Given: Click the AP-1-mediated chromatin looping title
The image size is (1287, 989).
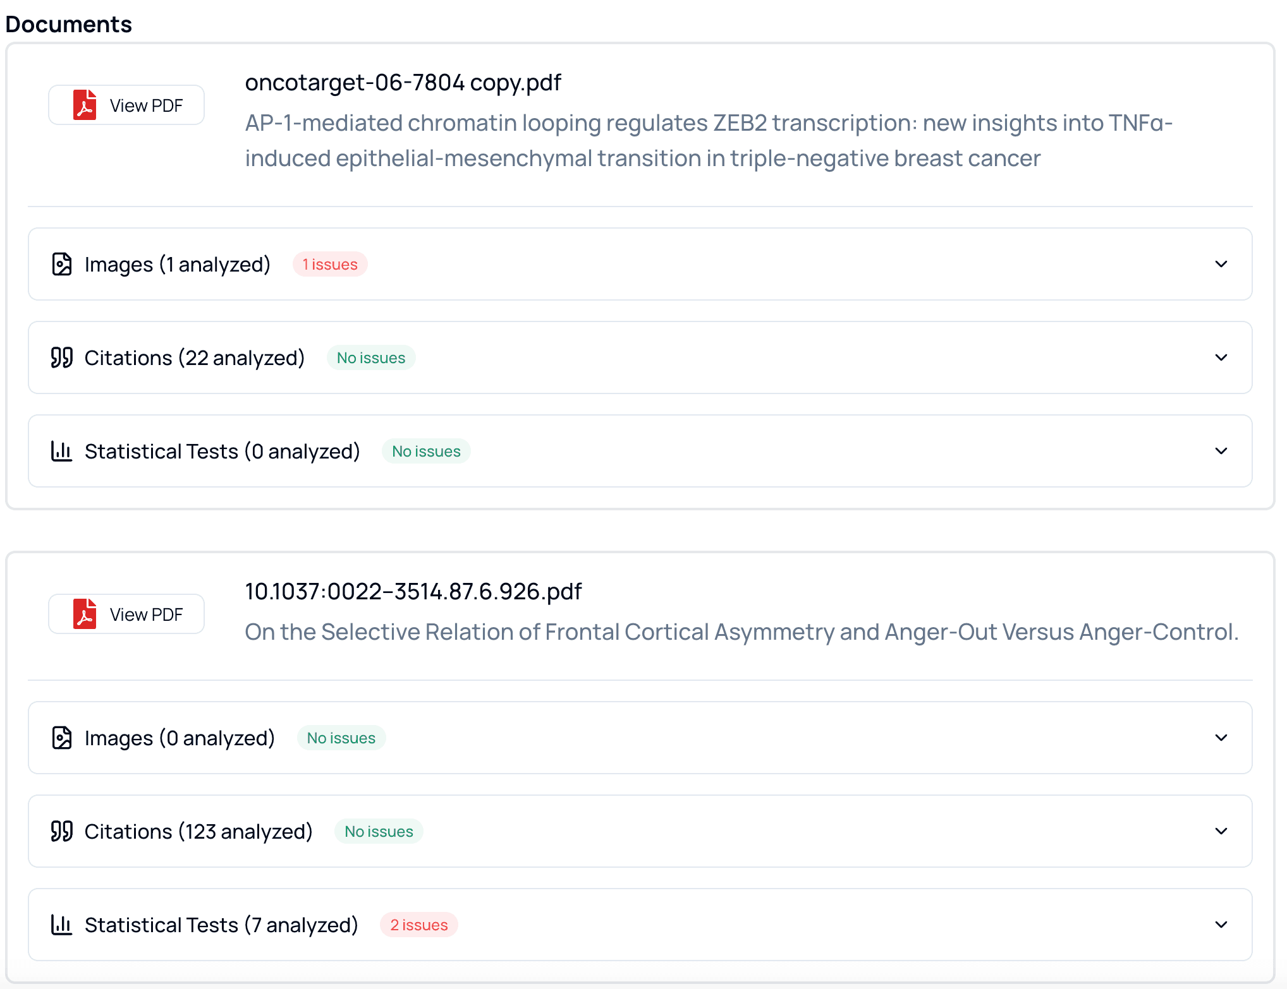Looking at the screenshot, I should coord(708,140).
